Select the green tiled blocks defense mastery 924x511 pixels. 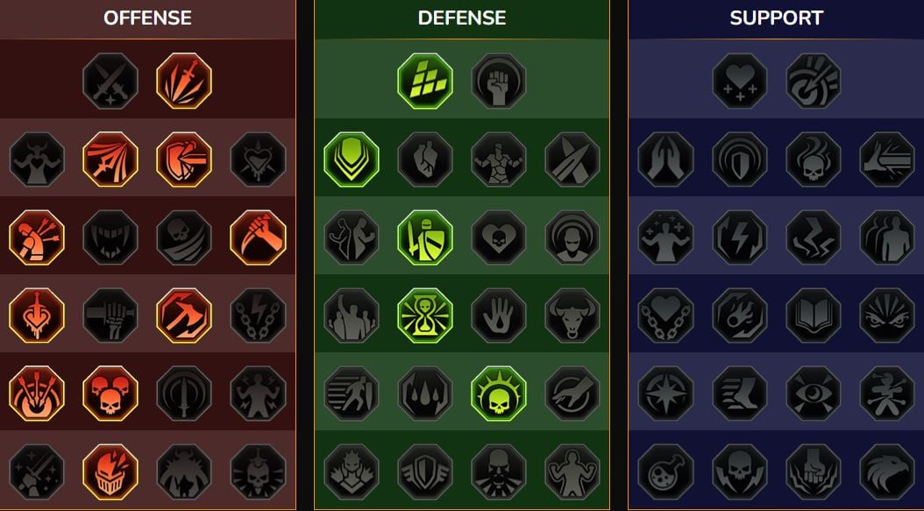[425, 81]
